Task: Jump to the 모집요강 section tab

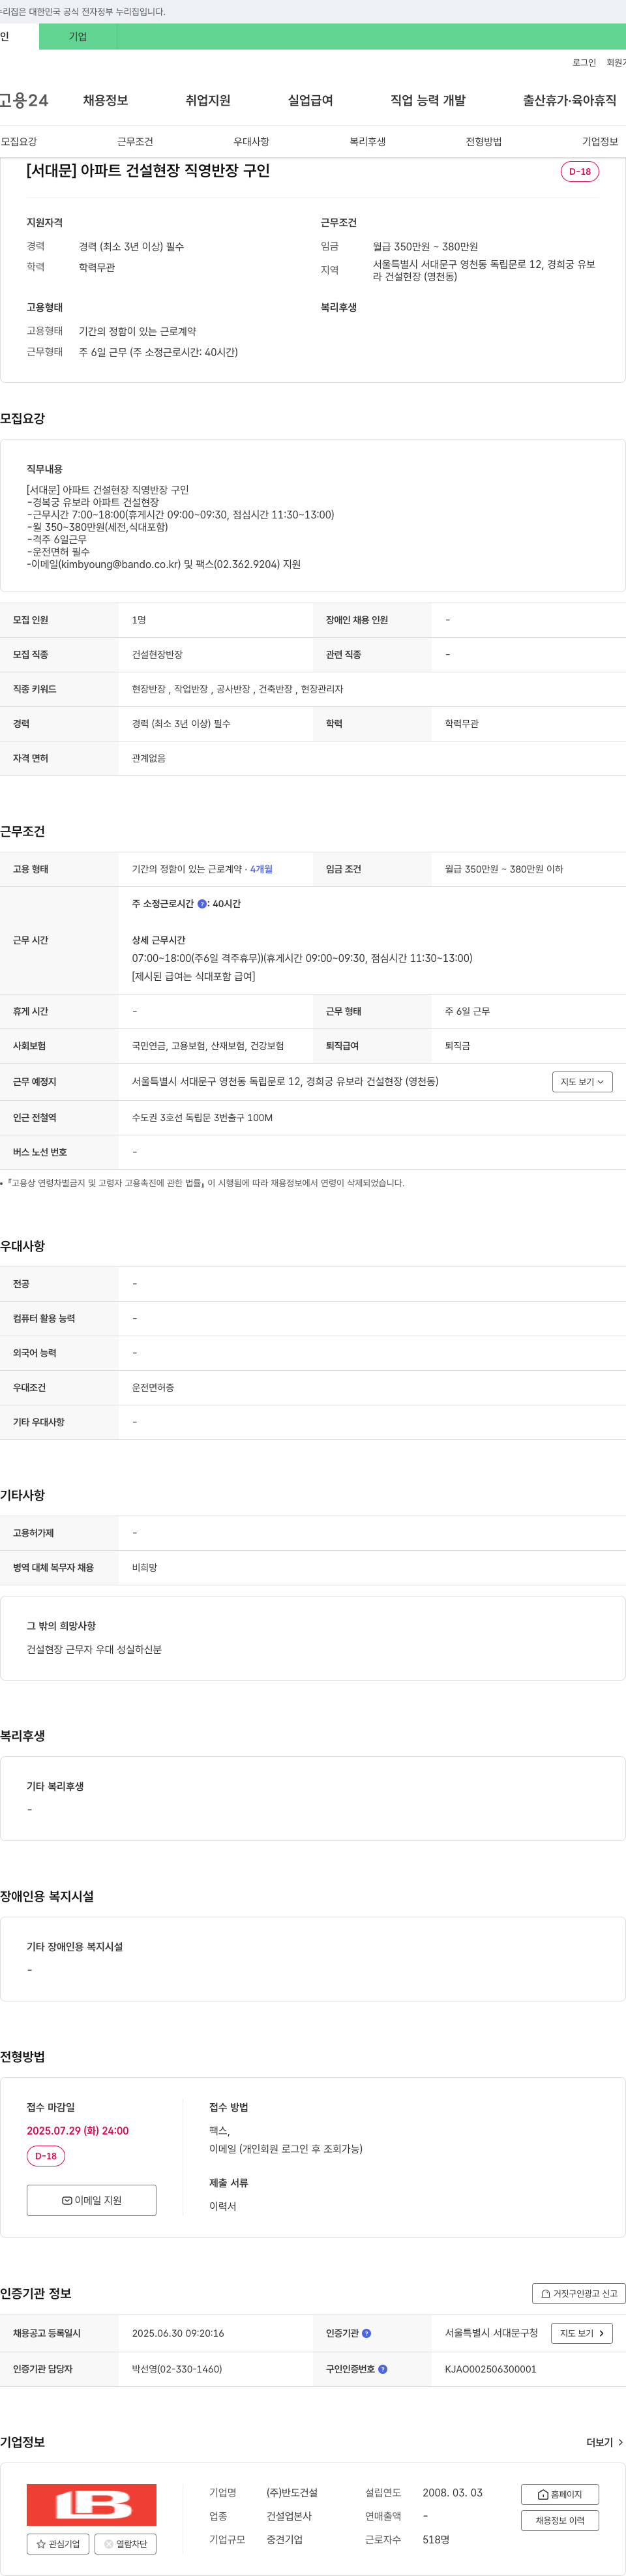Action: click(19, 142)
